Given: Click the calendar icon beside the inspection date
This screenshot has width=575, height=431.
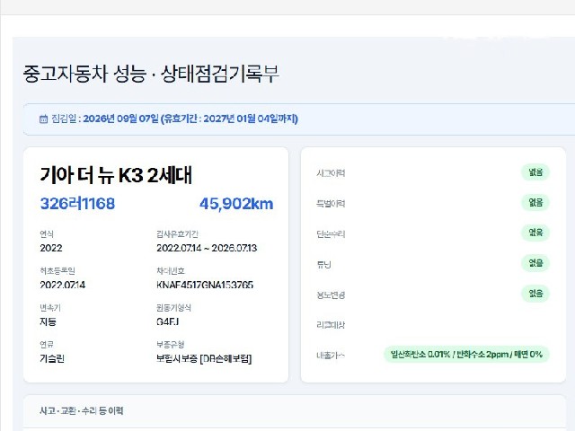Looking at the screenshot, I should tap(44, 119).
